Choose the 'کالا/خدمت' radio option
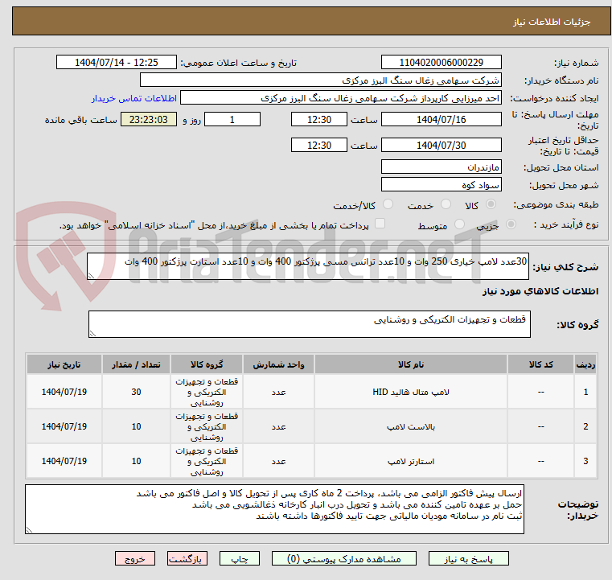Viewport: 612px width, 580px height. coord(388,205)
